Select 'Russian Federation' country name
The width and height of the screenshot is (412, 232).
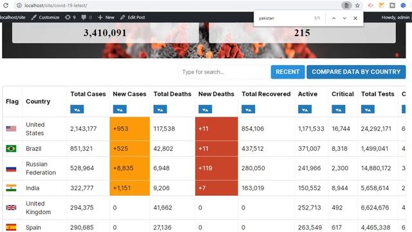(x=41, y=168)
